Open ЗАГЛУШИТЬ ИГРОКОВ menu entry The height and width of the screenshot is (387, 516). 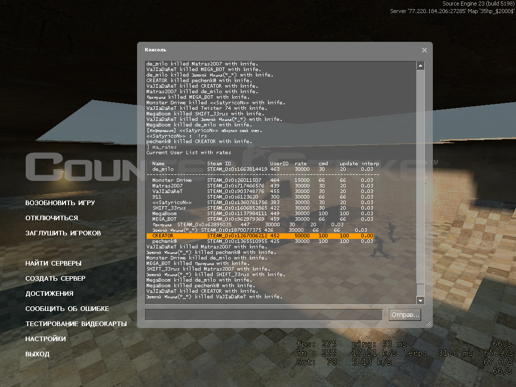point(63,233)
